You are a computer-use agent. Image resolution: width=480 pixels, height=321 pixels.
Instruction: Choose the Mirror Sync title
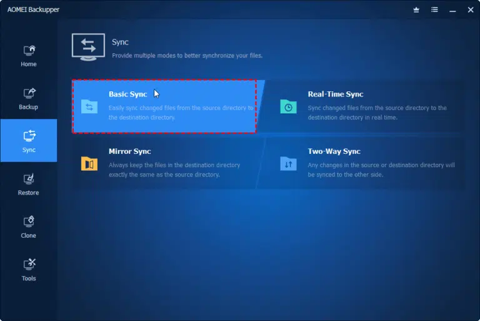tap(130, 151)
